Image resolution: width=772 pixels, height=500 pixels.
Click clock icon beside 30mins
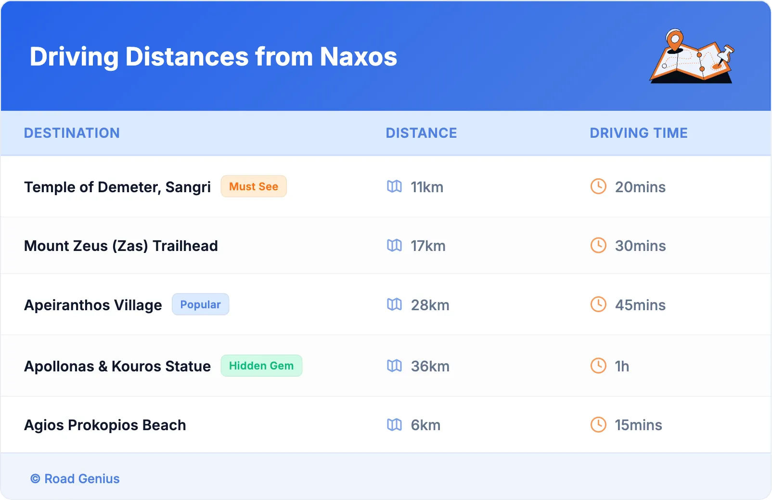598,245
